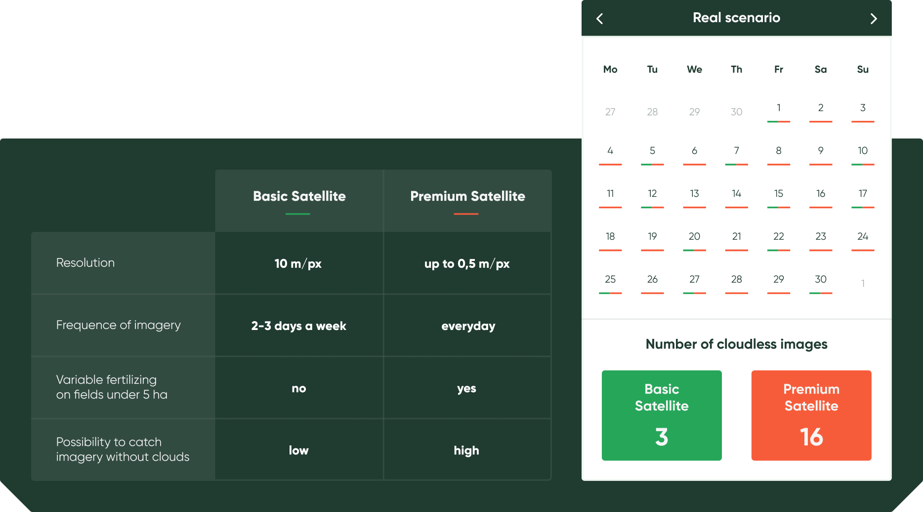Select calendar day 8

coord(779,154)
